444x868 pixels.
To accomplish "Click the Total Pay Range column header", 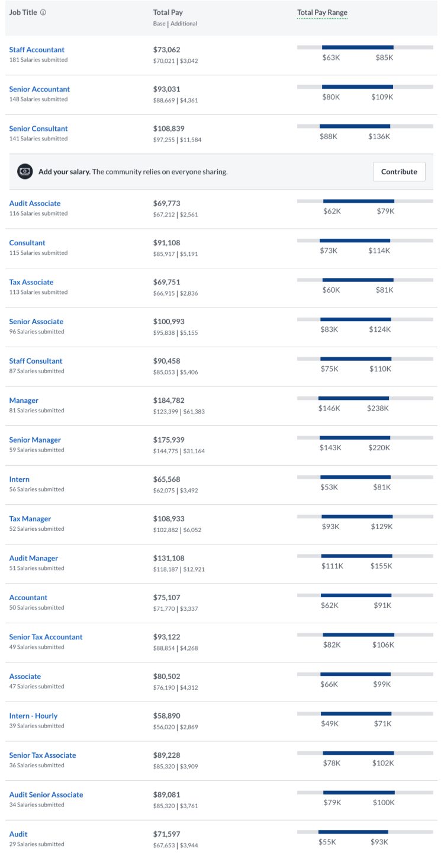I will [322, 12].
